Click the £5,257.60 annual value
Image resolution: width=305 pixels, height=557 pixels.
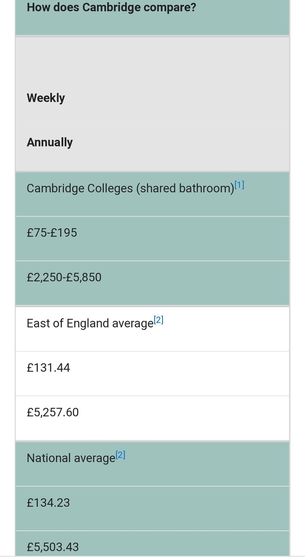(x=53, y=412)
